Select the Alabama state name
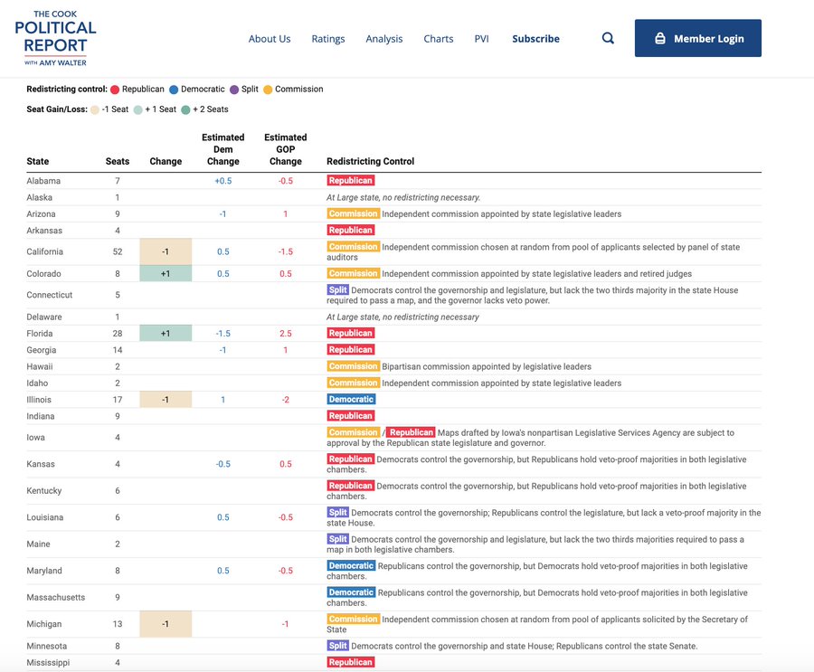Image resolution: width=814 pixels, height=672 pixels. [x=43, y=181]
